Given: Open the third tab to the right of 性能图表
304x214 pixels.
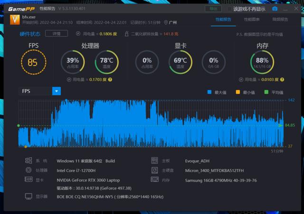Looking at the screenshot, I should point(280,19).
